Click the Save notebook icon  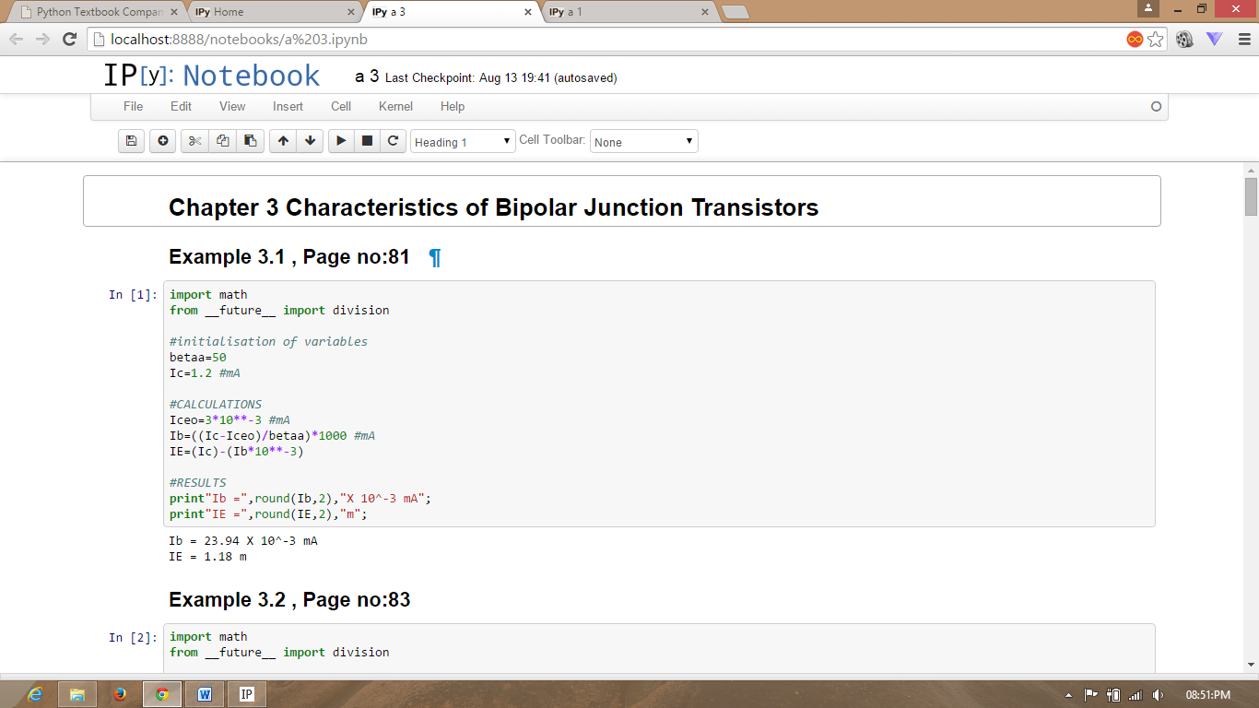[x=131, y=141]
